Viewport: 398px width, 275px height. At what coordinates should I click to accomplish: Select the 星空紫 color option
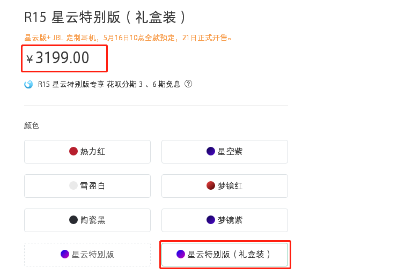coord(225,152)
